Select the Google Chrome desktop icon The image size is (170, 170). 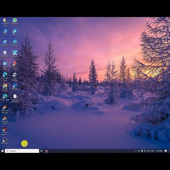click(5, 88)
